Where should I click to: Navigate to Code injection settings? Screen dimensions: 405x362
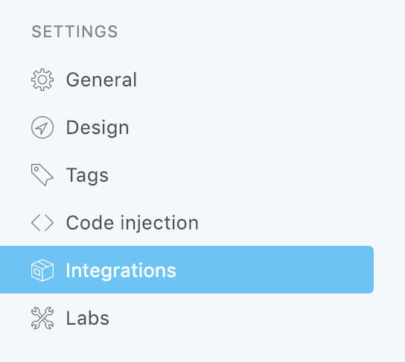coord(133,223)
